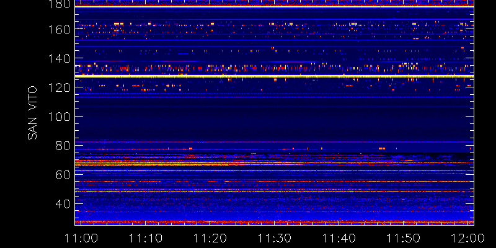Click the bright yellow band near 128 MHz
The width and height of the screenshot is (496, 248).
[x=274, y=76]
